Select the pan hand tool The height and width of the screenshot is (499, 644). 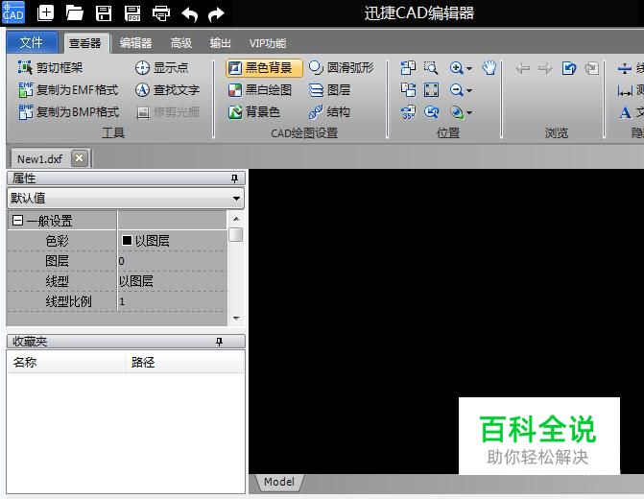click(489, 68)
